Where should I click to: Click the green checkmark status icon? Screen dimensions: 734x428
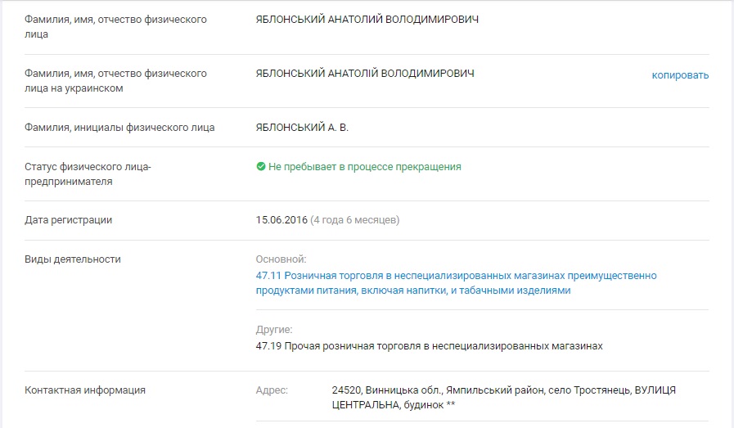(x=261, y=166)
